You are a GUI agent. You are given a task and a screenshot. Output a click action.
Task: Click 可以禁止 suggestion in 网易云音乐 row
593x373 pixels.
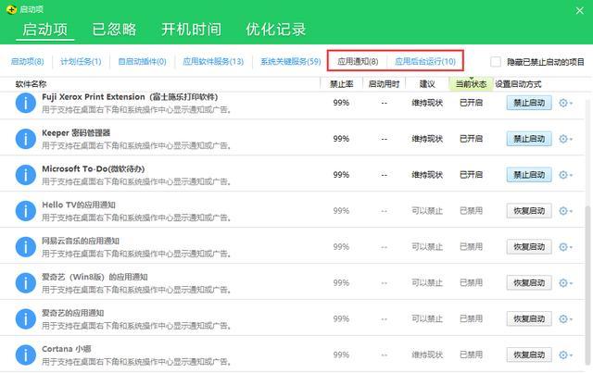click(427, 247)
